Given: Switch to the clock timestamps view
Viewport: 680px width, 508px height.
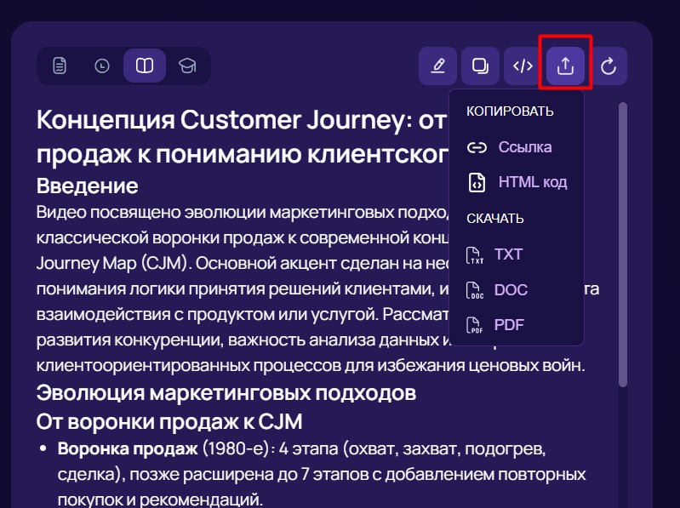Looking at the screenshot, I should (x=102, y=66).
